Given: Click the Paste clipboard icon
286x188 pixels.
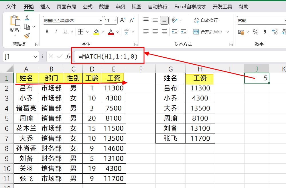Looking at the screenshot, I should pos(15,20).
